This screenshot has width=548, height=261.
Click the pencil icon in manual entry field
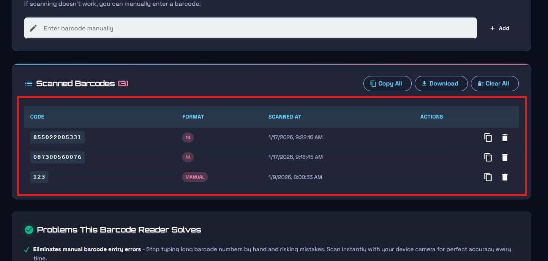33,28
